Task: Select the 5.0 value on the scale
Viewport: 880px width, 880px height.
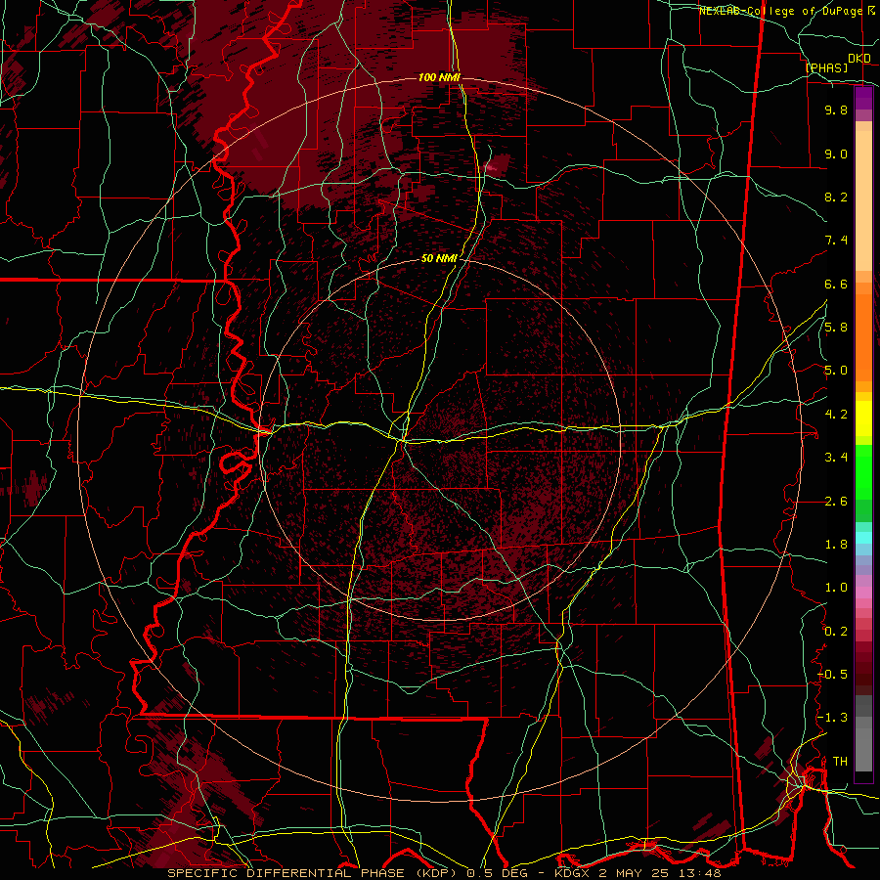Action: point(836,371)
